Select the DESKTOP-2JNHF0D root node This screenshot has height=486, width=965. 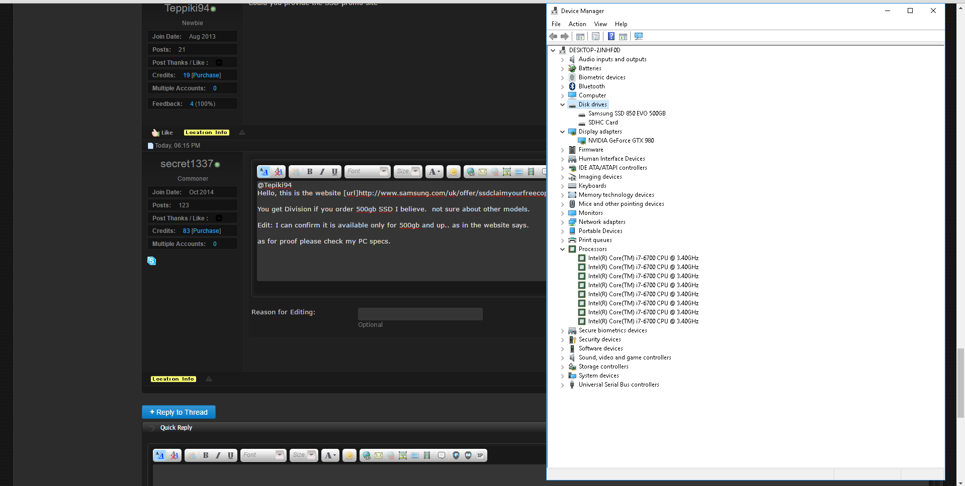coord(594,50)
